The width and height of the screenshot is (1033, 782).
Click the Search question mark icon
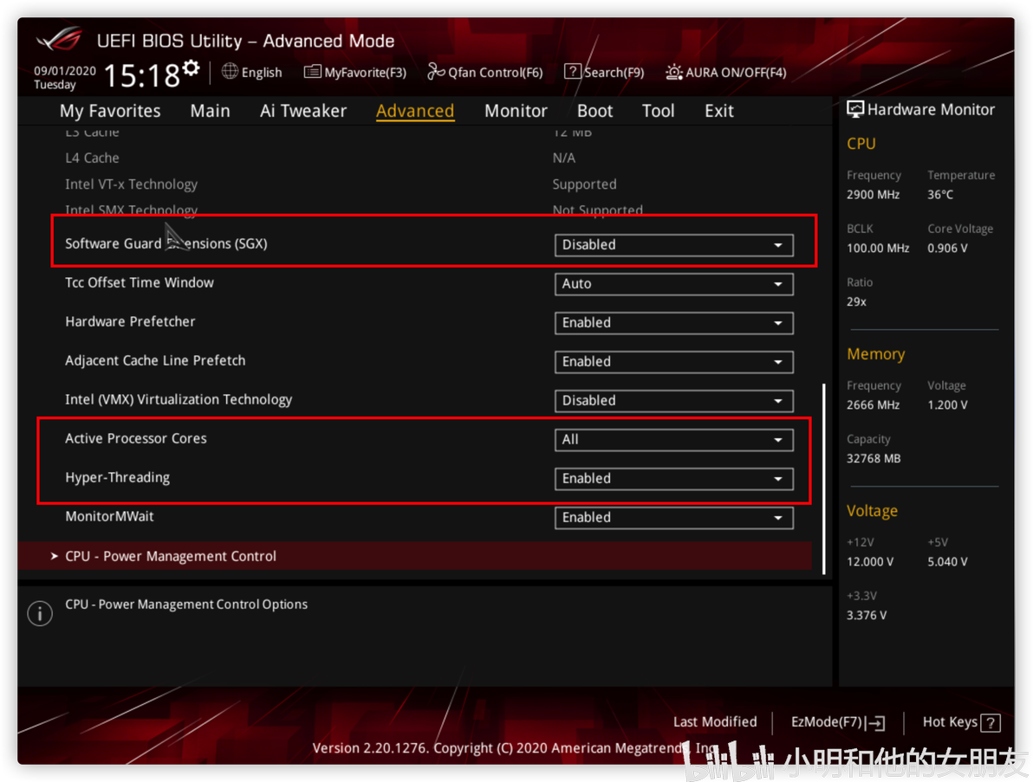click(573, 71)
